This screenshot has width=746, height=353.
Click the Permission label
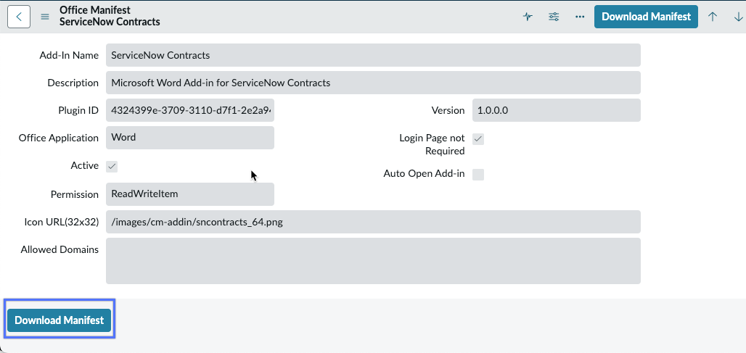tap(75, 194)
